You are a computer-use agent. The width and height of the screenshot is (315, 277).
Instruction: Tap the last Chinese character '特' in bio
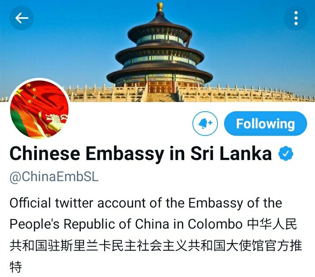(16, 267)
